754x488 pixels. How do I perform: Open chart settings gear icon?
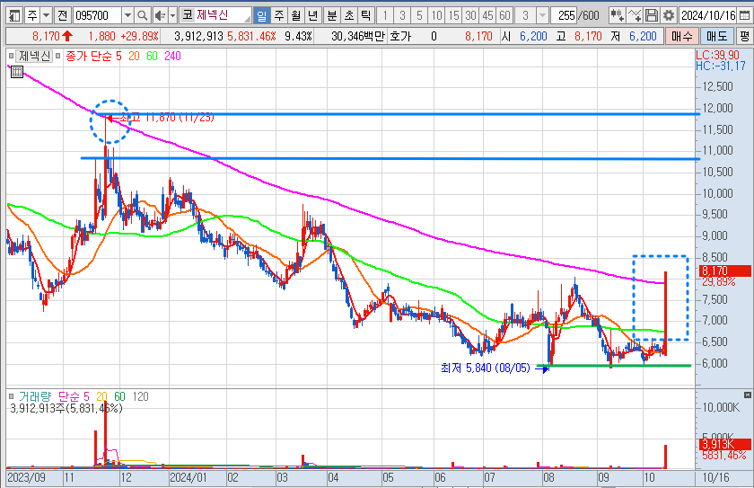[669, 16]
